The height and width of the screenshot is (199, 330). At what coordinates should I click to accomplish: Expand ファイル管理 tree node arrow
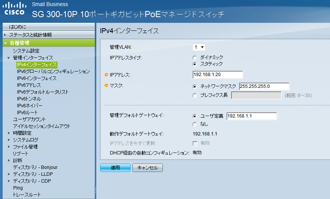coord(9,146)
